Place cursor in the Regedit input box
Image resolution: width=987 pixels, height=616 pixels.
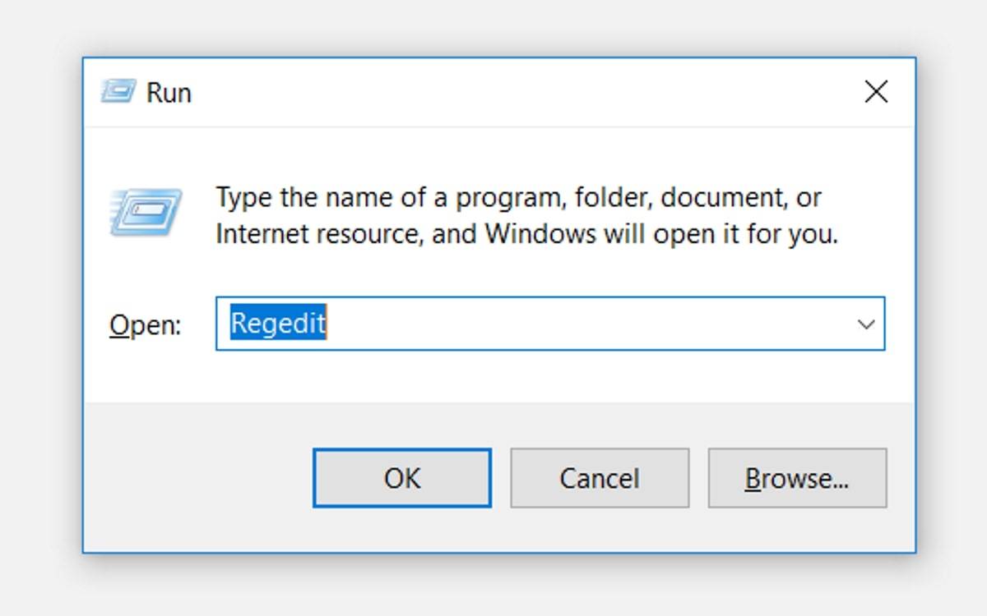[x=493, y=324]
